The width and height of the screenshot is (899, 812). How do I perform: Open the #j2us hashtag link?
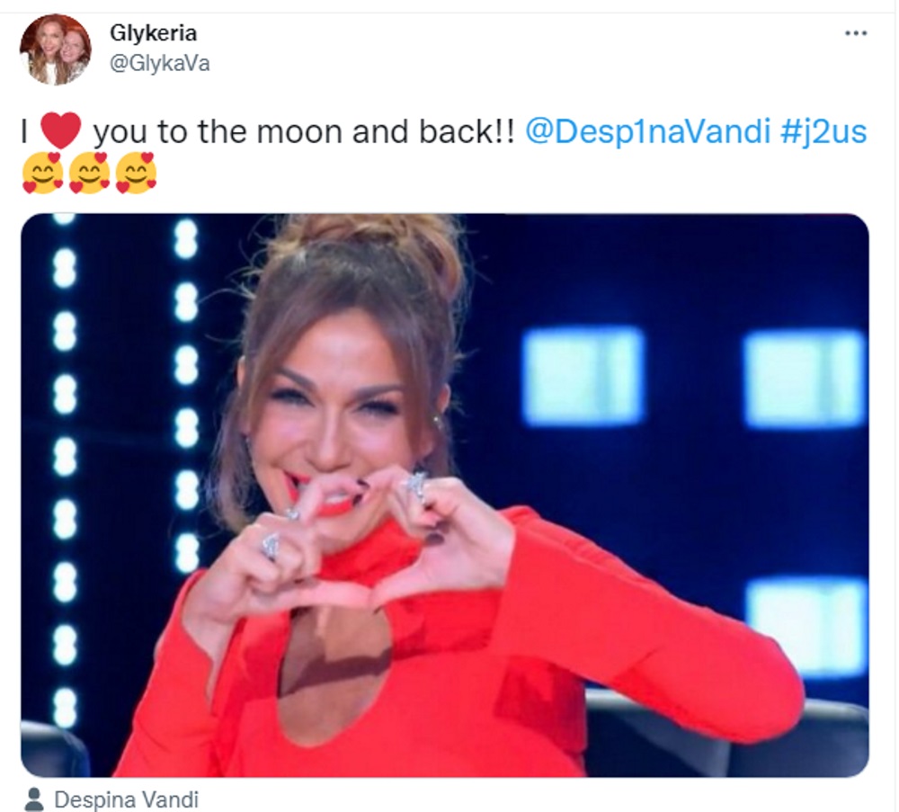coord(823,131)
